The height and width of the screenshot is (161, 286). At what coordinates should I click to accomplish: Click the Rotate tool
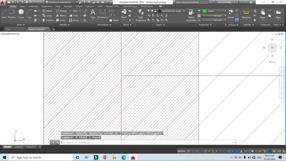tap(61, 11)
